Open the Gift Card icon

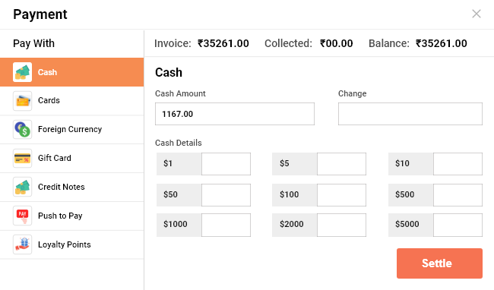tap(22, 158)
